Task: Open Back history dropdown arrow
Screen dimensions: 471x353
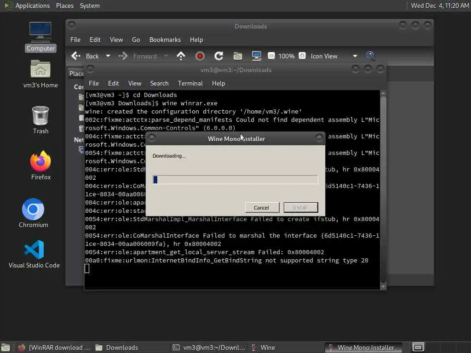Action: (108, 56)
